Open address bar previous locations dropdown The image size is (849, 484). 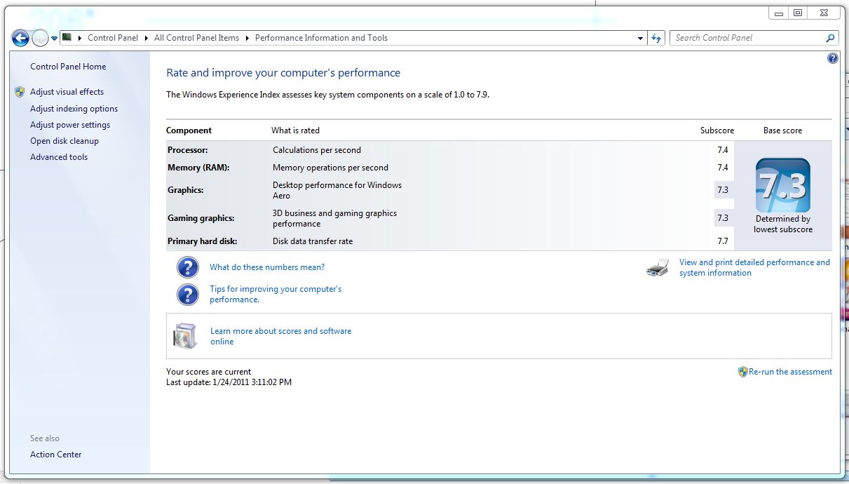tap(640, 39)
